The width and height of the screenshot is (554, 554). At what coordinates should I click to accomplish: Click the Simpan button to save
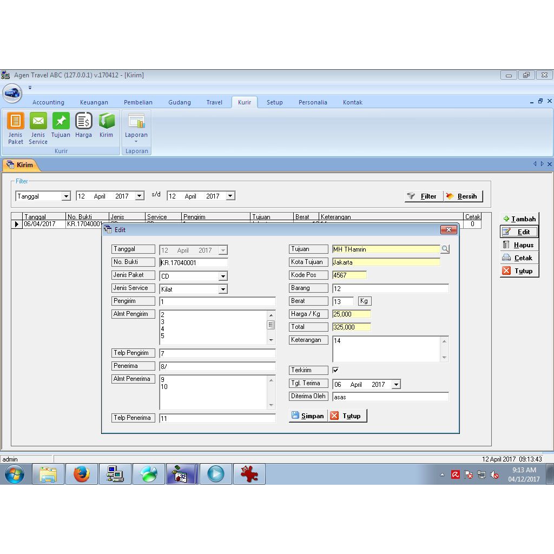point(308,416)
